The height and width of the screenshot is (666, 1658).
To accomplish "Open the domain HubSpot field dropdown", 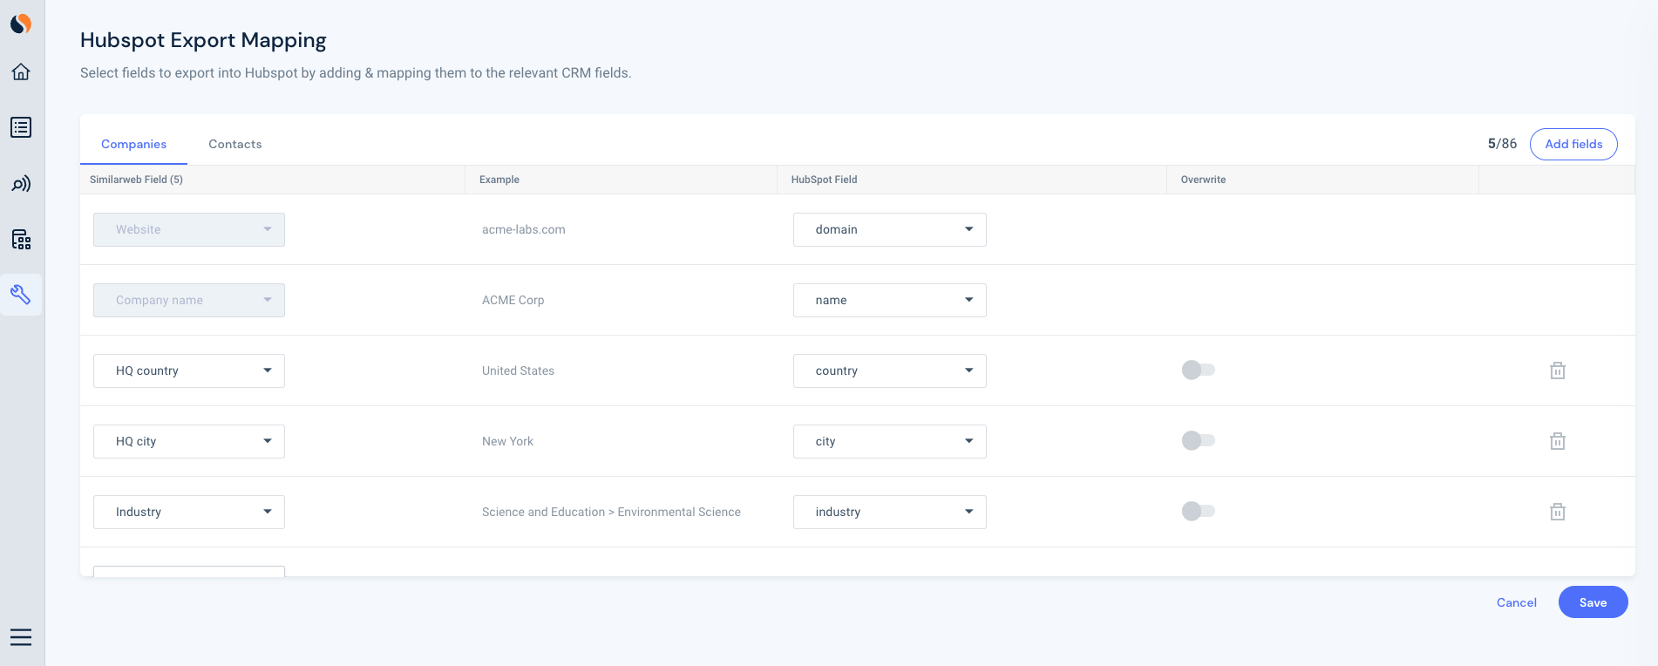I will [890, 229].
